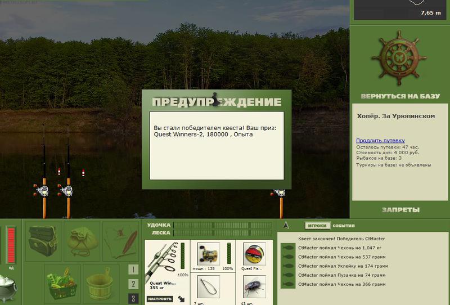Screen dimensions: 450x305
Task: Click the rod label Quest Win... 355 кг
Action: 163,285
